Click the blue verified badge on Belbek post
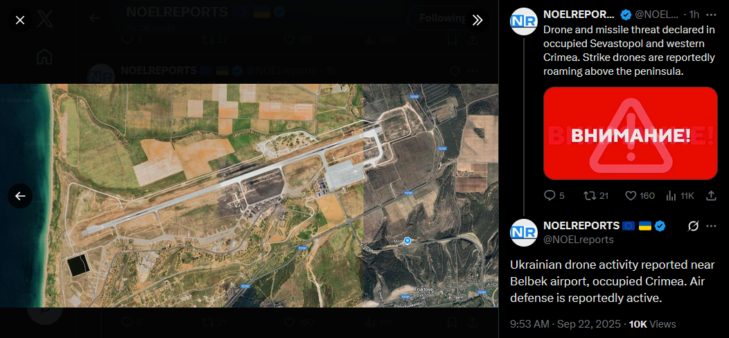 (660, 226)
